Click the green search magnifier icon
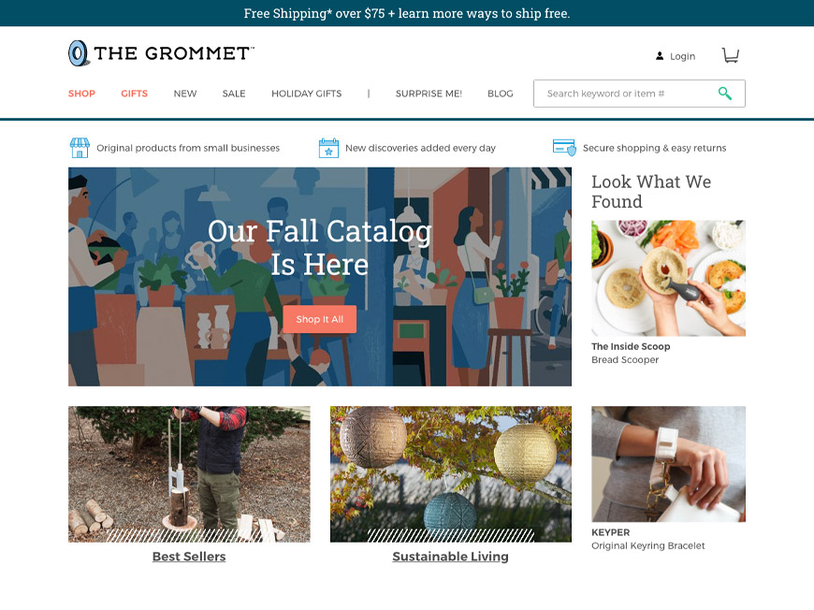 (725, 94)
